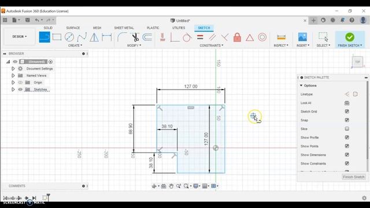Select the Trim scissors tool

click(135, 37)
